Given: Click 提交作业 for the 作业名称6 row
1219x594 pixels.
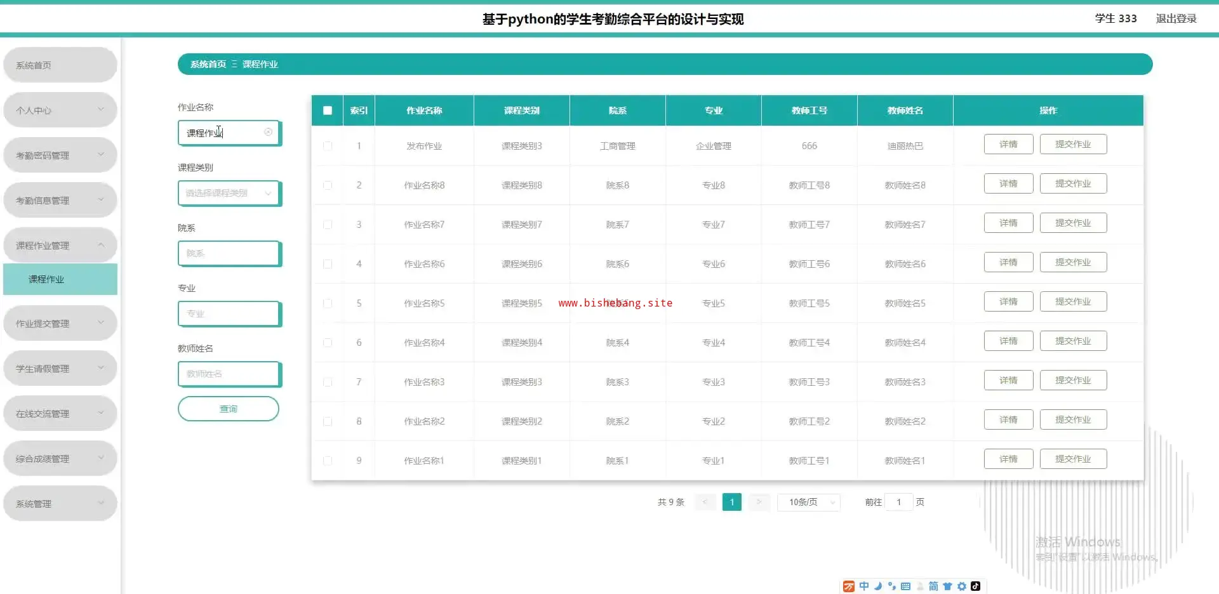Looking at the screenshot, I should (1073, 262).
